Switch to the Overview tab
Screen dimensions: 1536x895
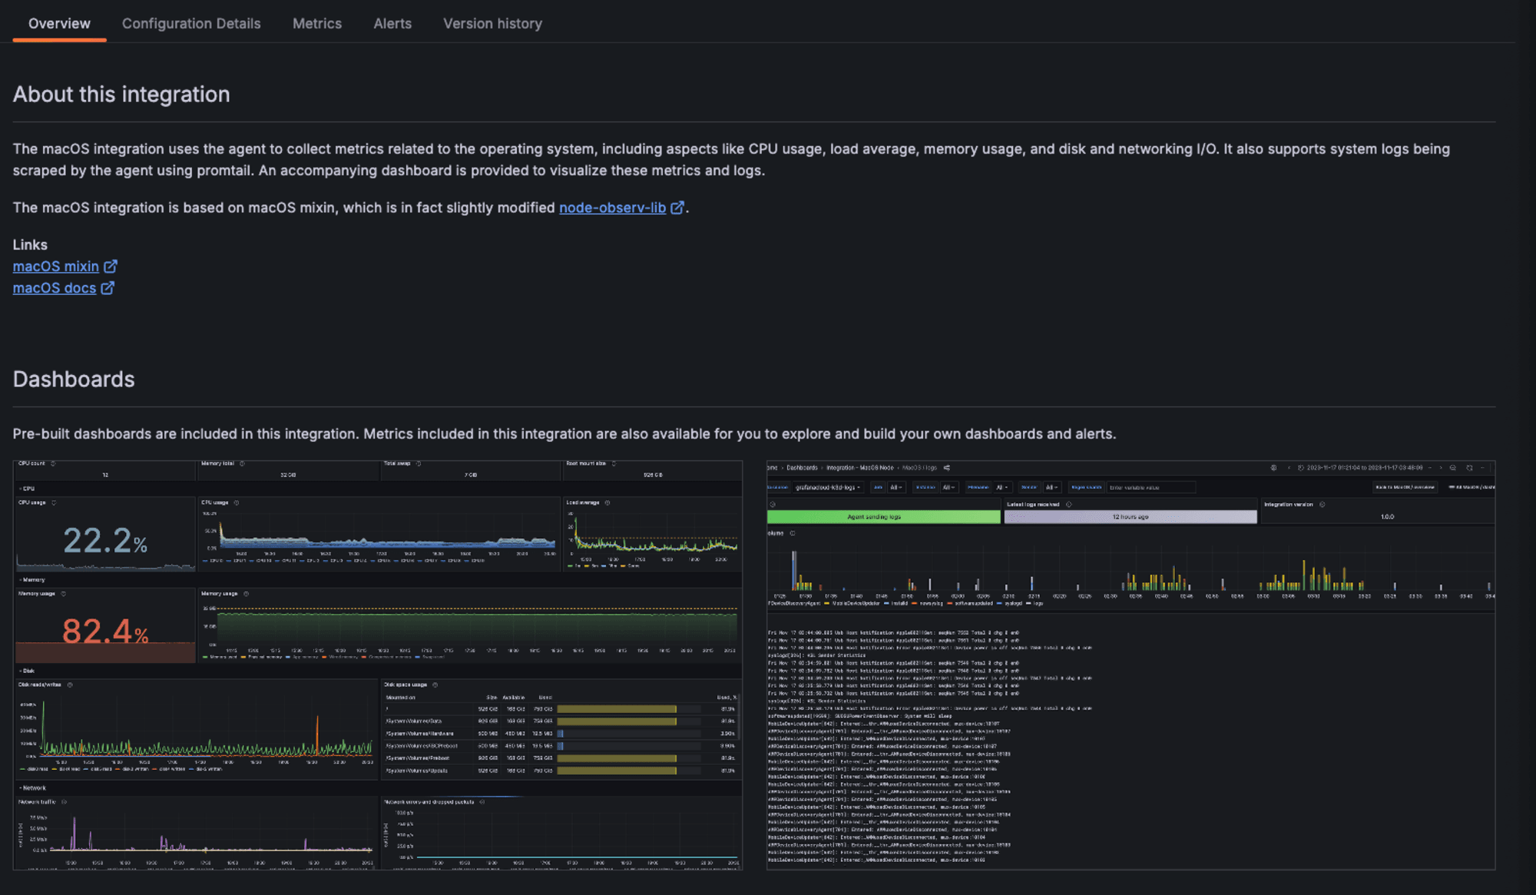[x=59, y=23]
